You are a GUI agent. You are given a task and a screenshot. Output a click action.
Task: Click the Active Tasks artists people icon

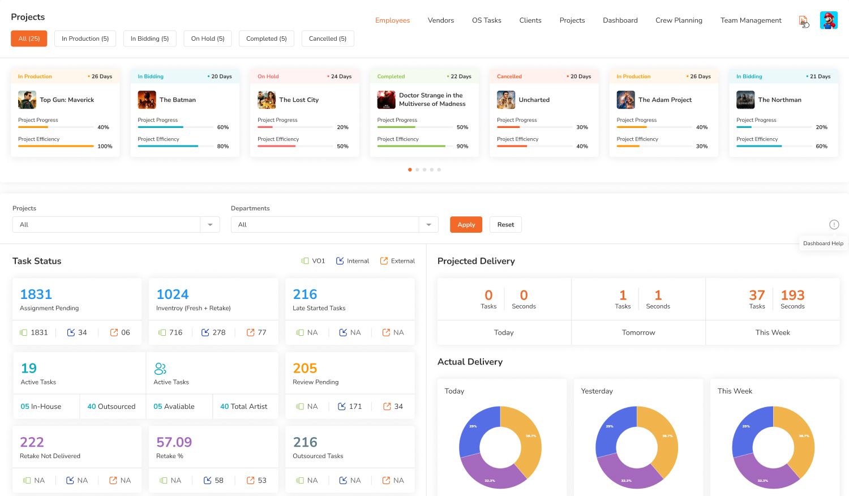tap(160, 369)
